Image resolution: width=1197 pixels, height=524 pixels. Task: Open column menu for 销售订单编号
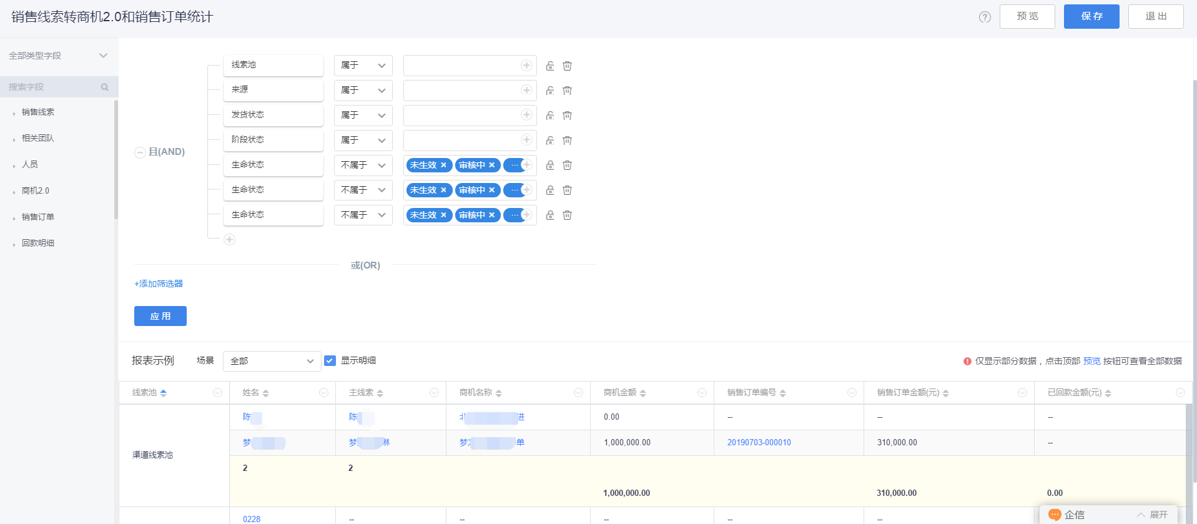[852, 392]
